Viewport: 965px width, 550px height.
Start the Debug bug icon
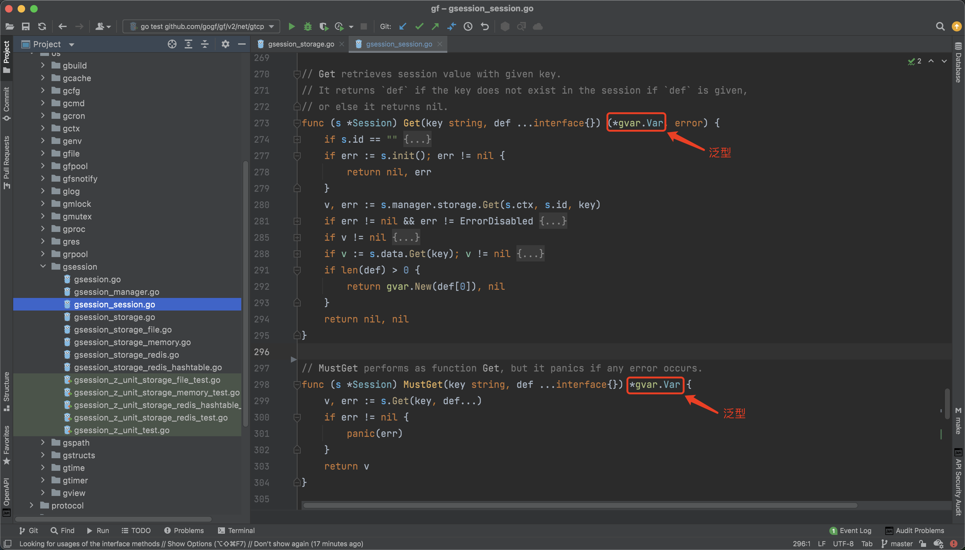[x=308, y=26]
